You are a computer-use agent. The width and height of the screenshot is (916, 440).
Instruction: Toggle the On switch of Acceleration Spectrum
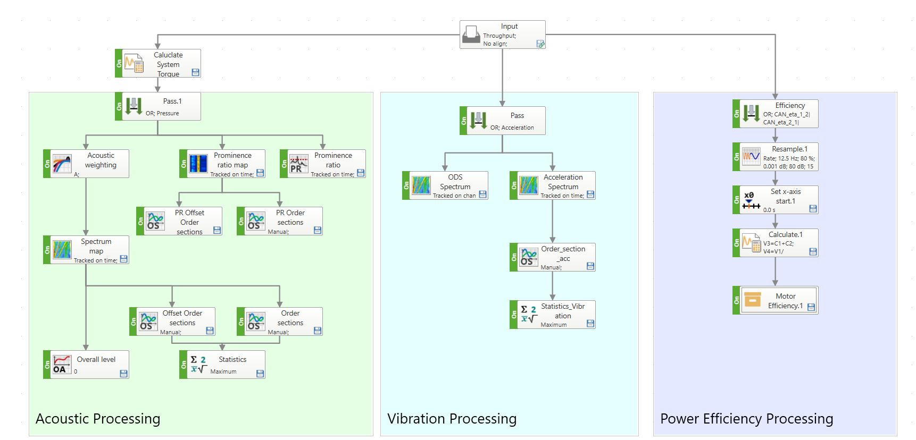coord(514,185)
